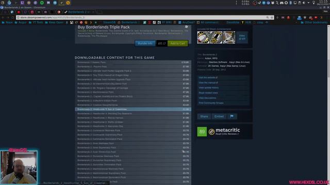Open the Creature Slaughterdome DLC row
This screenshot has height=185, width=330.
coord(133,105)
